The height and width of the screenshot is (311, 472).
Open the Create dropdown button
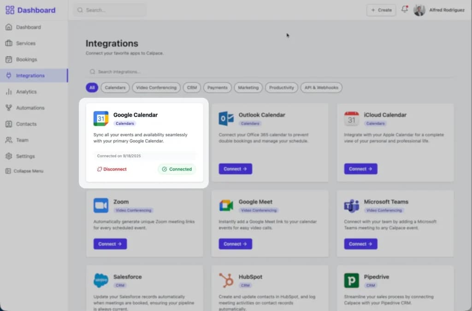381,10
